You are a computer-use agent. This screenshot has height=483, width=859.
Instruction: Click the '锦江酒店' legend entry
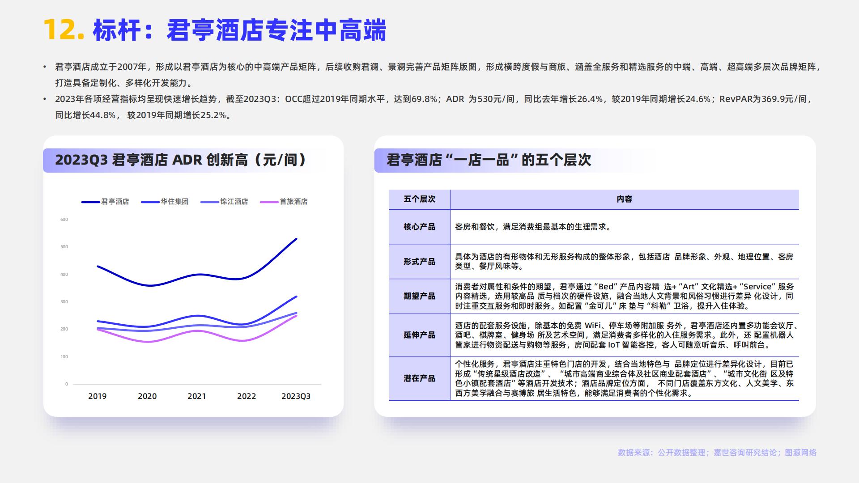point(224,202)
